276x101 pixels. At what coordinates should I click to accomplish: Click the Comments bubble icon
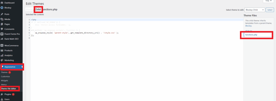point(2,29)
